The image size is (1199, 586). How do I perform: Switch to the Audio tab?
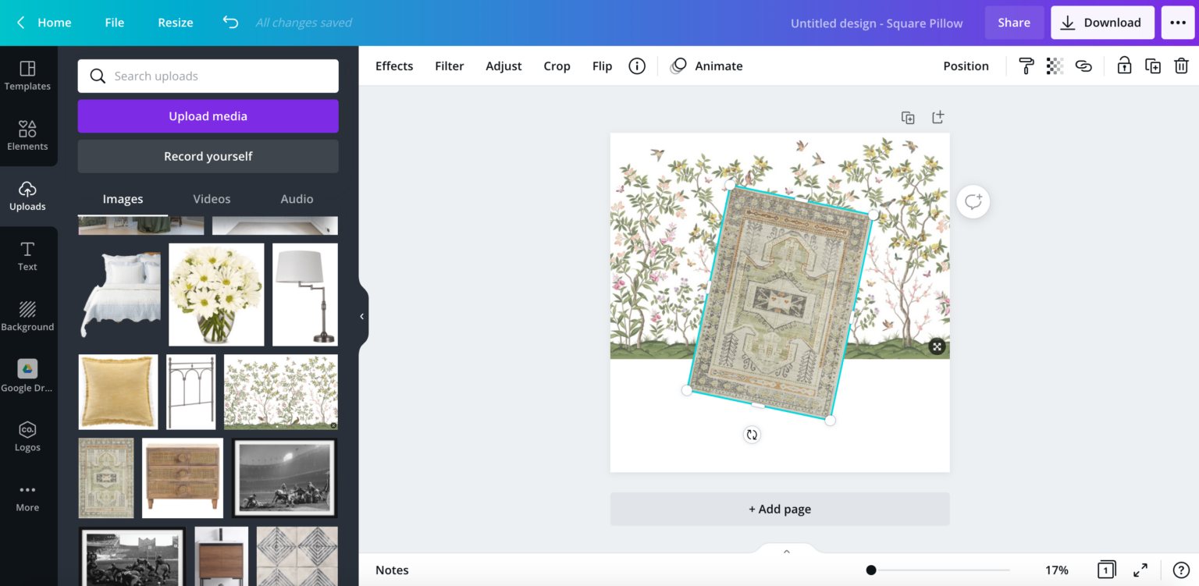coord(297,199)
